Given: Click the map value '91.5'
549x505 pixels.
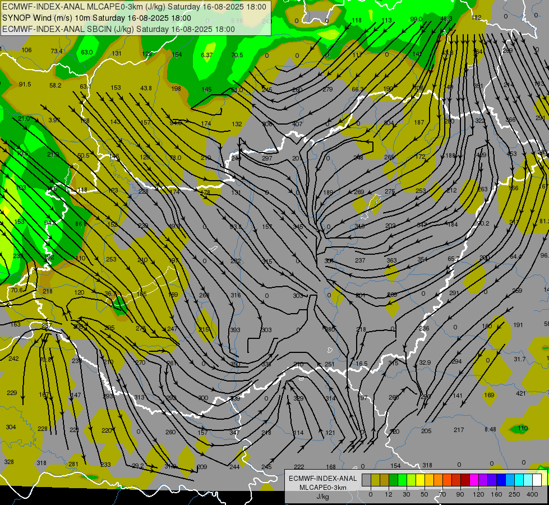Looking at the screenshot, I should coord(25,85).
